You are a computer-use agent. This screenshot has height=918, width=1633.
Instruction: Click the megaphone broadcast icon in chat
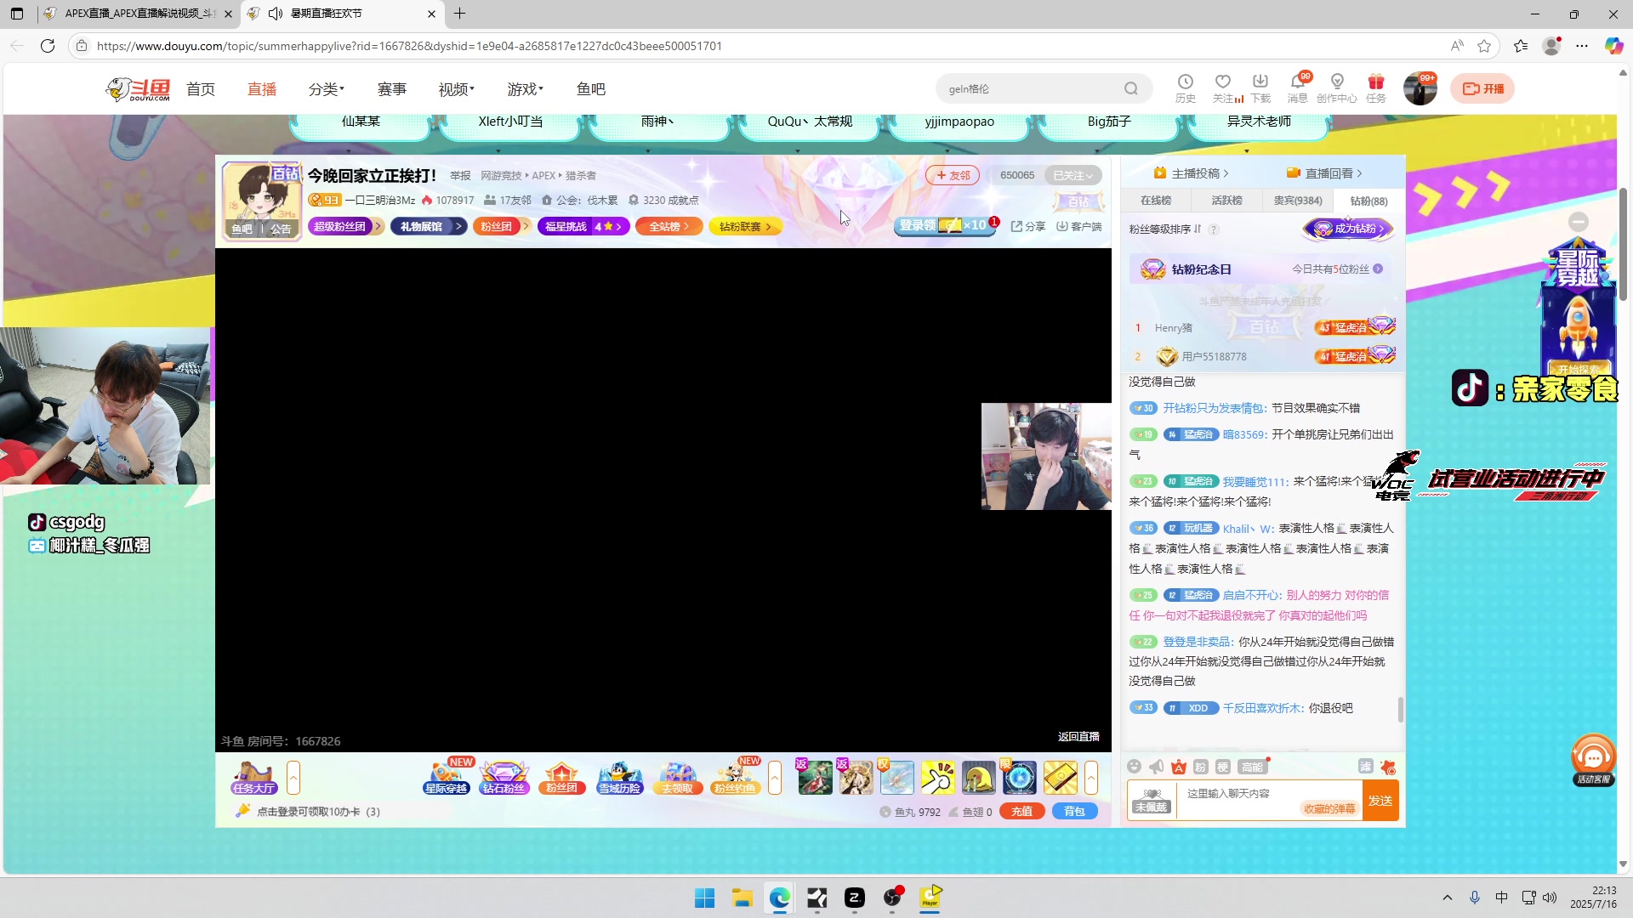coord(1156,767)
